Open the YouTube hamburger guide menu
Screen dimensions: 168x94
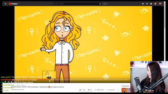(6, 4)
